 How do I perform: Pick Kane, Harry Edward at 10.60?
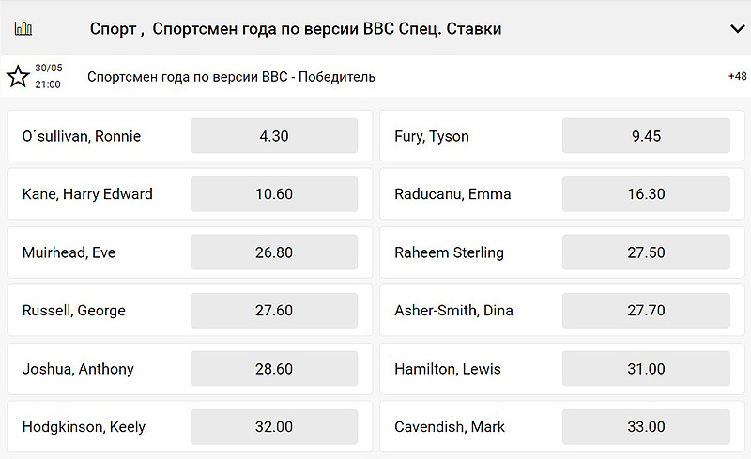click(x=274, y=194)
